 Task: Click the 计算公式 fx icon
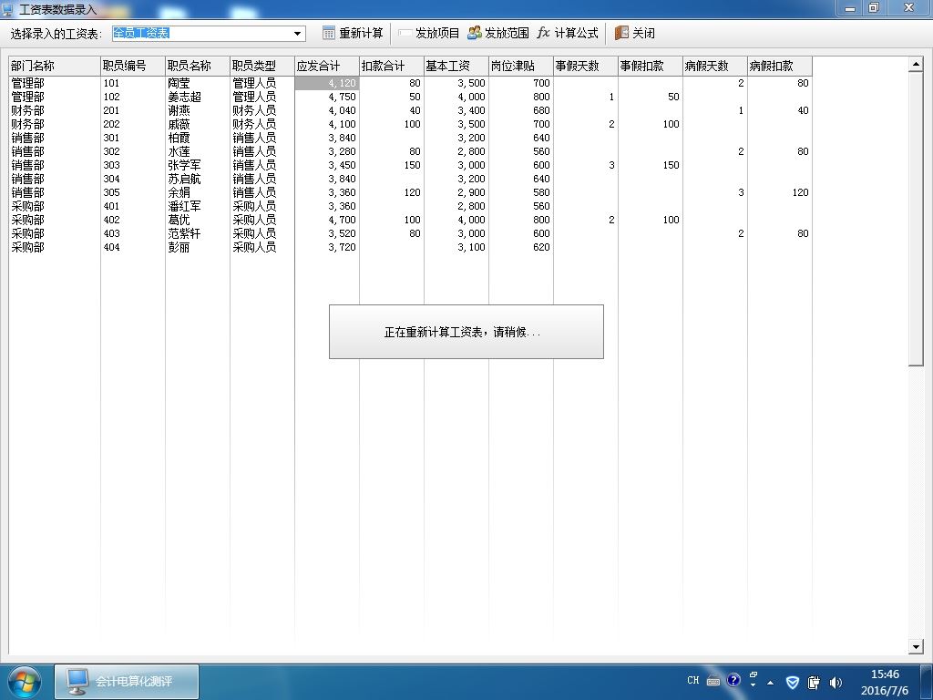543,33
